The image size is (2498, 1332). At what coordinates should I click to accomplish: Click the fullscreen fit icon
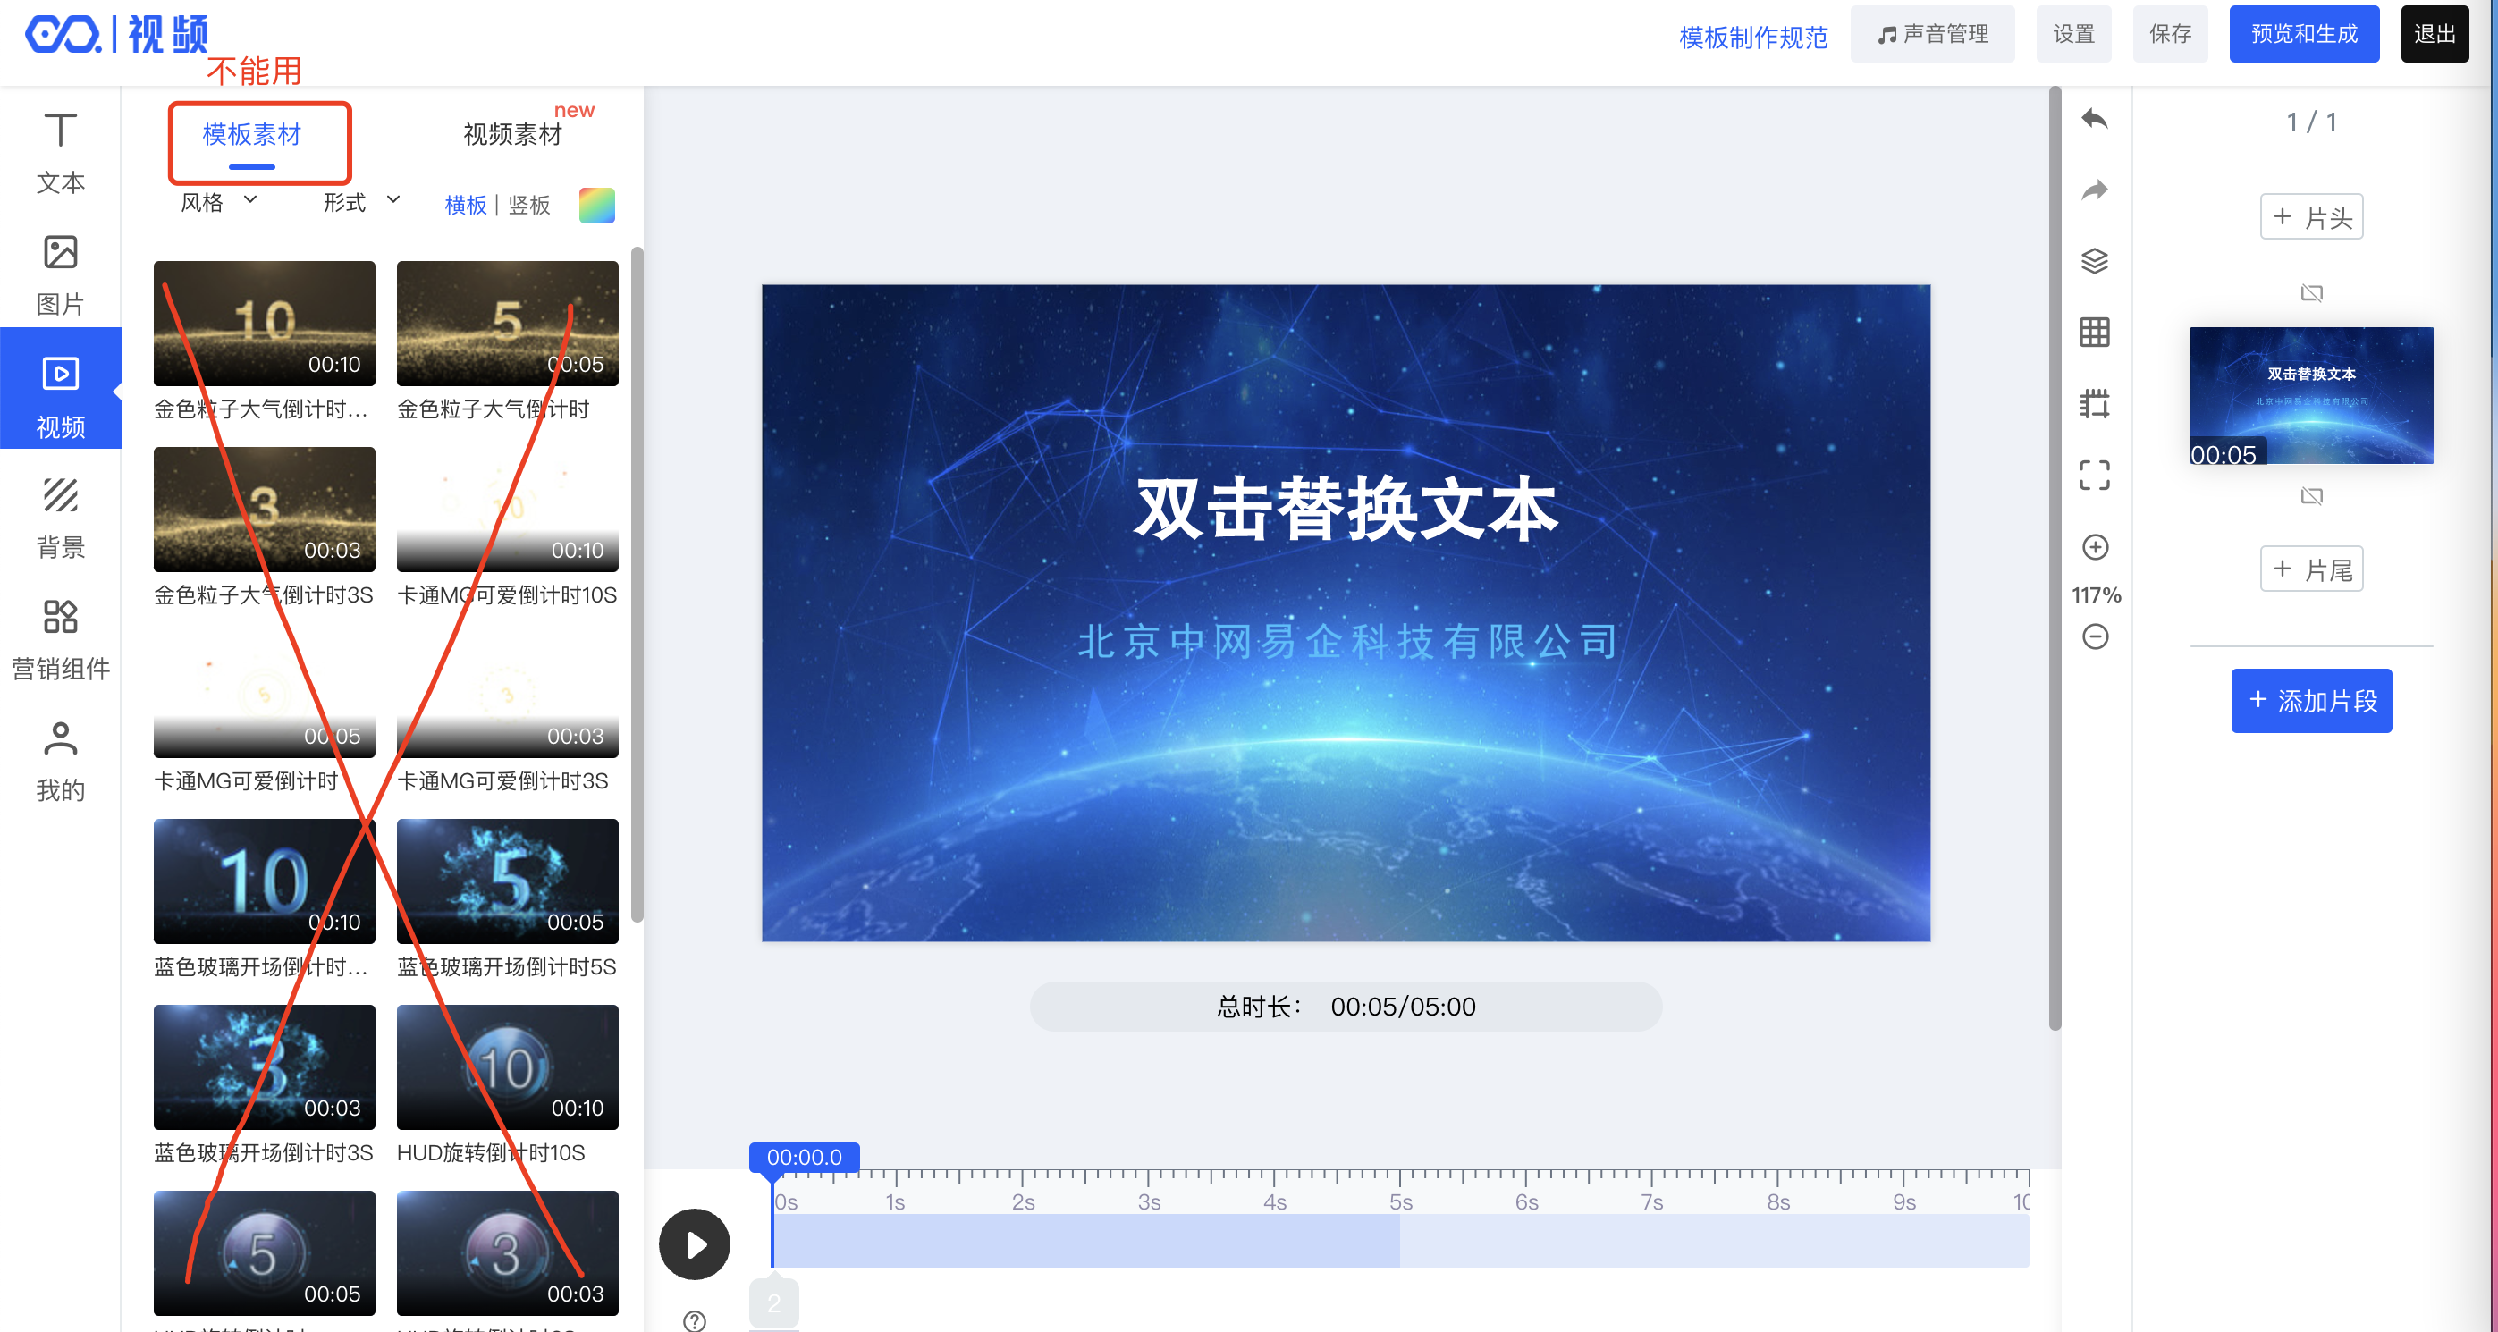pos(2095,475)
